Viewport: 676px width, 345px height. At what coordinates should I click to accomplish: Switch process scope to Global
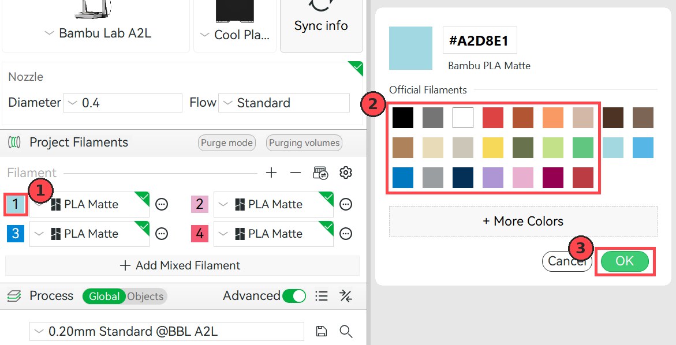click(104, 297)
